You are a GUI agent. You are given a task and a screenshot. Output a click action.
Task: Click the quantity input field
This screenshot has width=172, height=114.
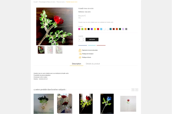tap(80, 40)
